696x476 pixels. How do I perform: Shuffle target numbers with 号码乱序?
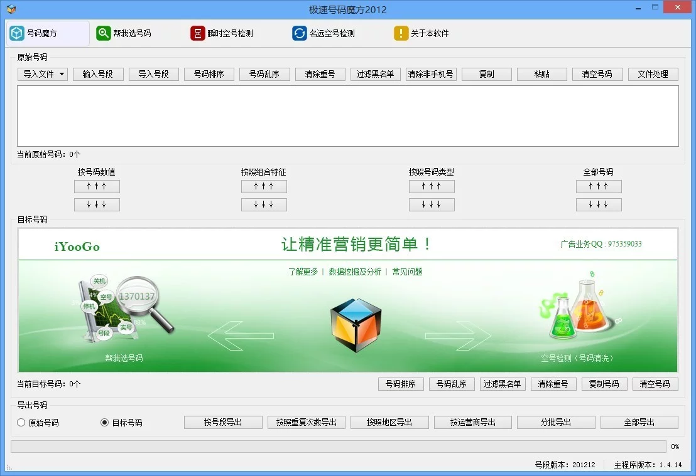click(452, 384)
